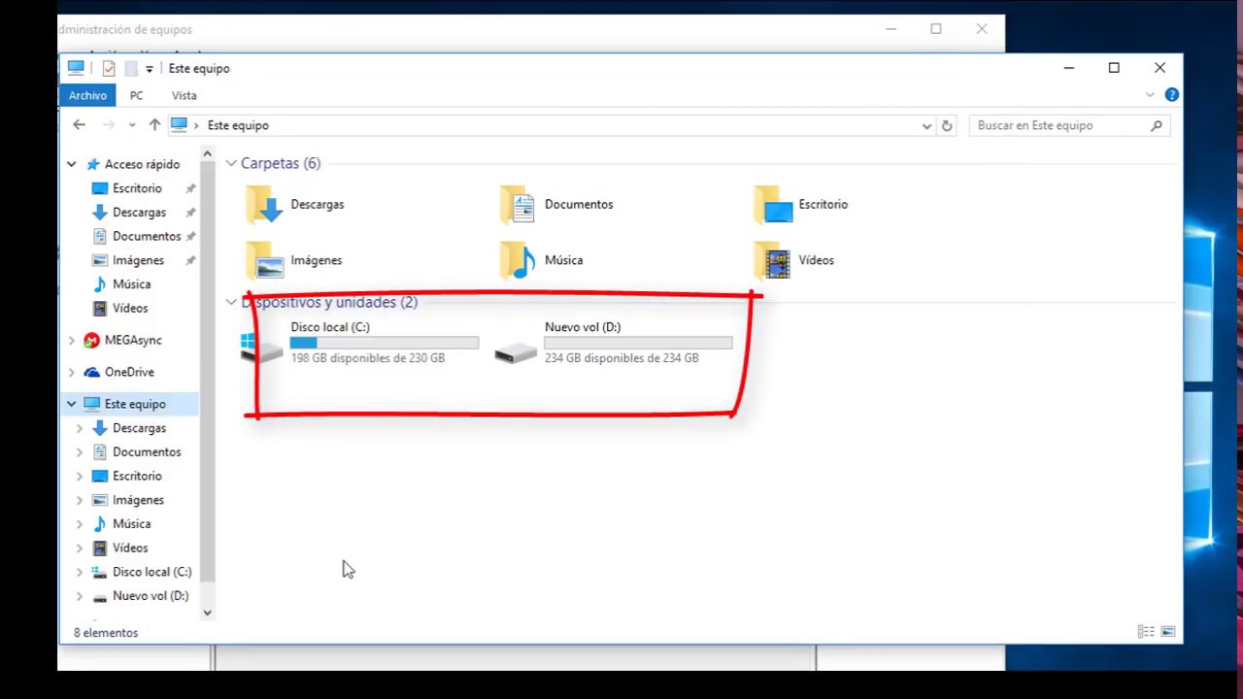Select Escritorio under Este equipo tree

pyautogui.click(x=137, y=476)
